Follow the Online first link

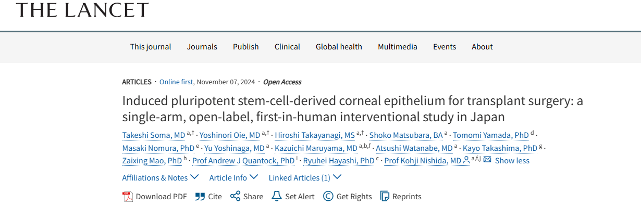(x=176, y=82)
